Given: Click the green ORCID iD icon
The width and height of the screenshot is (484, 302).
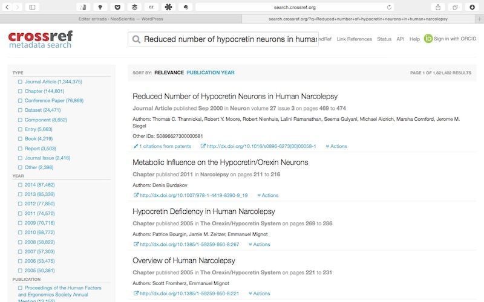Looking at the screenshot, I should click(x=428, y=39).
